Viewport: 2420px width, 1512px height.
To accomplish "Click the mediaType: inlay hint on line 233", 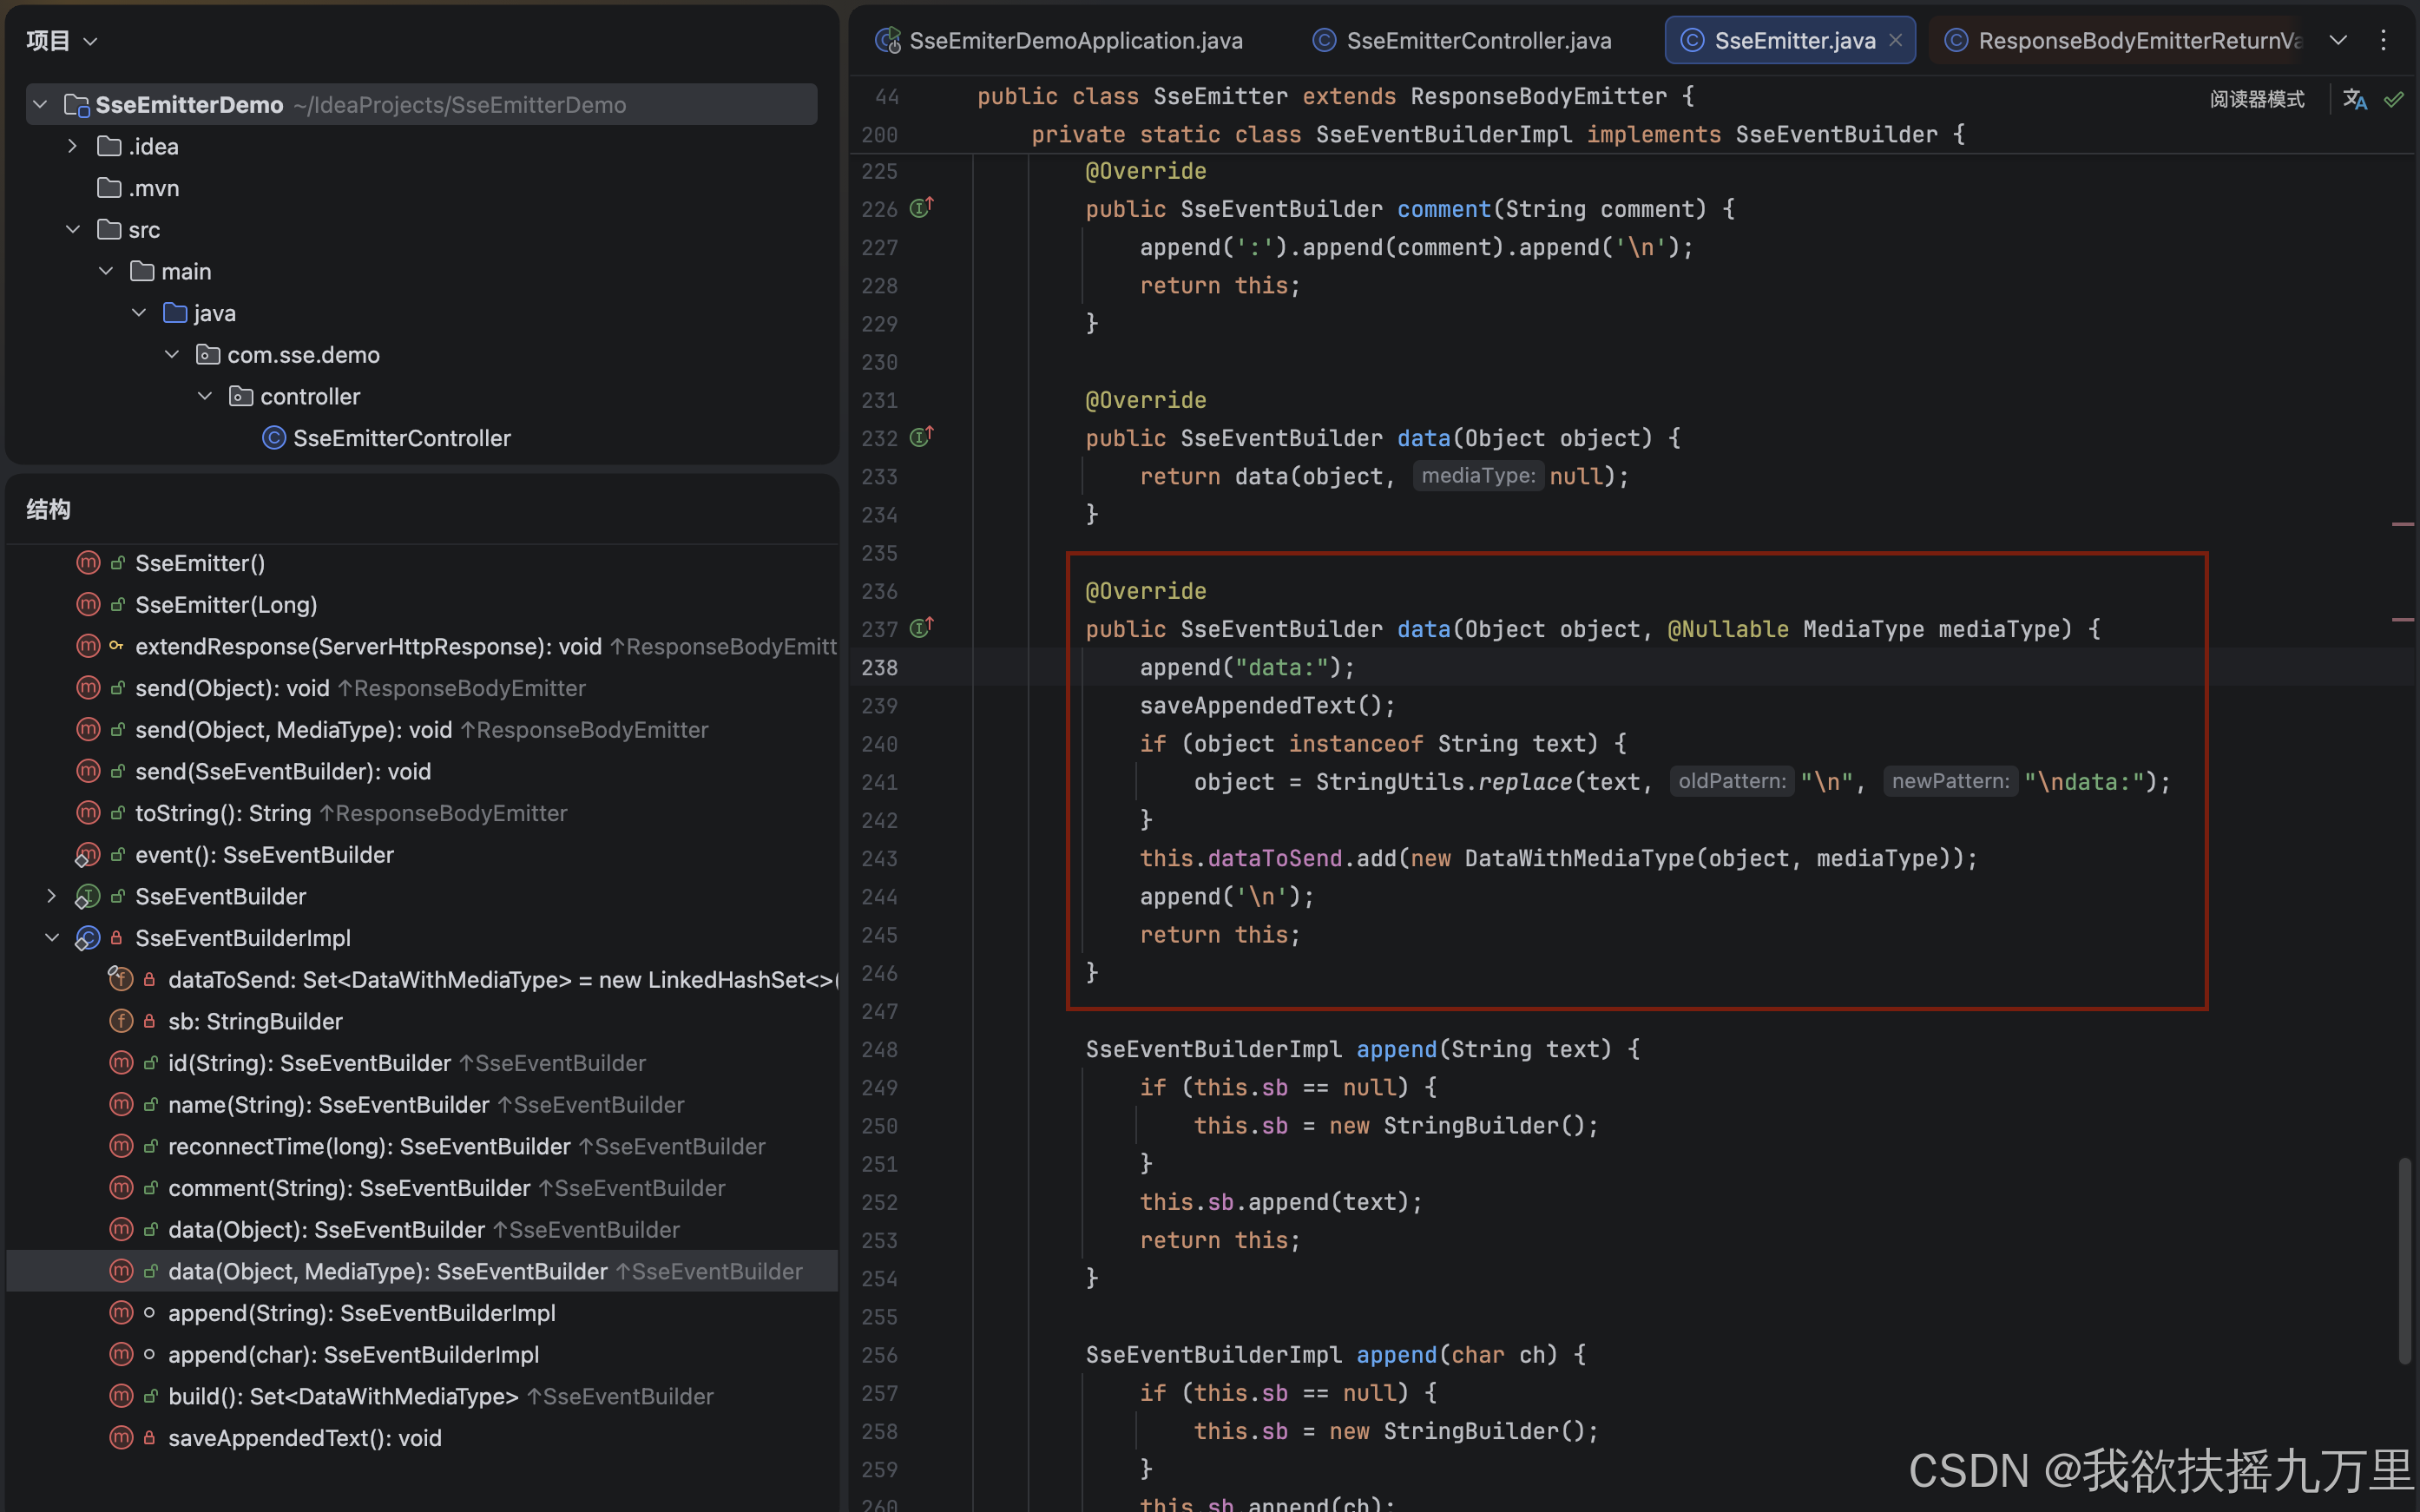I will coord(1478,476).
